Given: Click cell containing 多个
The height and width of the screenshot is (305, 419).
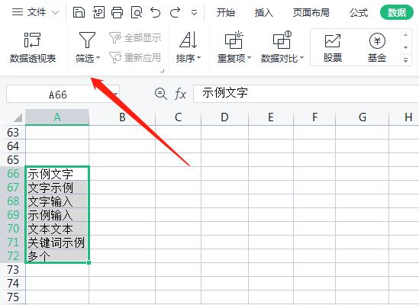Looking at the screenshot, I should coord(57,256).
